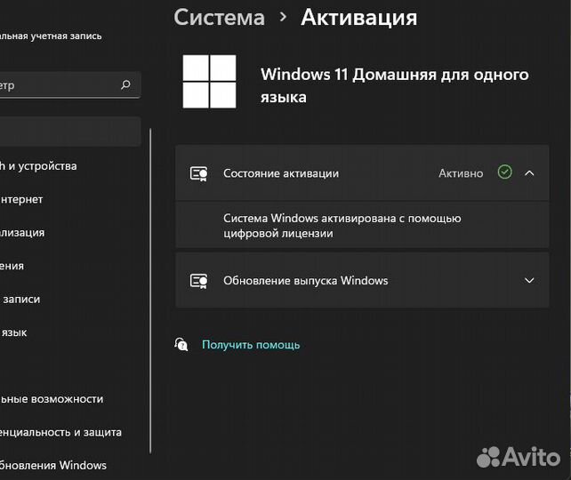Select the Сеть и Интернет sidebar item
This screenshot has width=571, height=480.
pos(23,199)
